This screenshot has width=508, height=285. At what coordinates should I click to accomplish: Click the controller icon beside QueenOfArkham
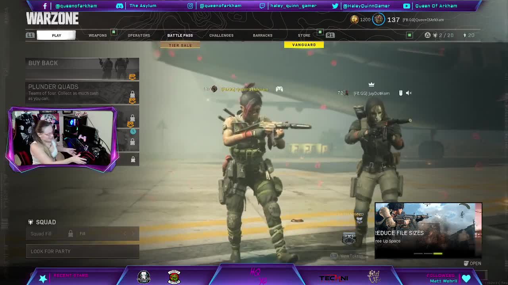click(279, 89)
